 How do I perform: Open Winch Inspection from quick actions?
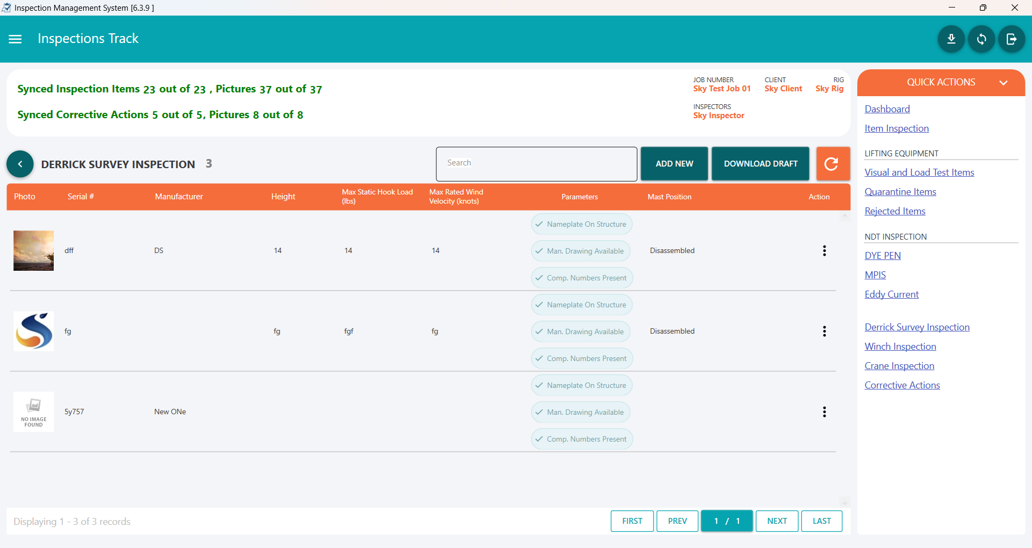(x=900, y=347)
